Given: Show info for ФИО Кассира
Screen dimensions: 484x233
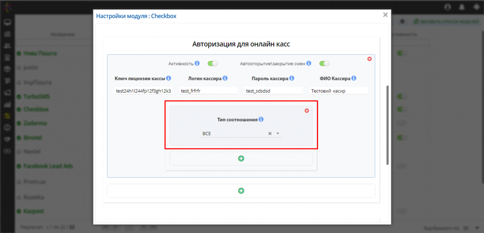Looking at the screenshot, I should (x=354, y=78).
